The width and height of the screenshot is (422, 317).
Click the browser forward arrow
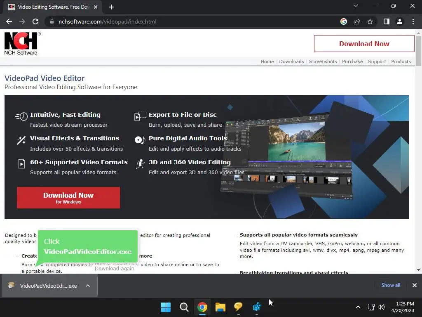(22, 21)
